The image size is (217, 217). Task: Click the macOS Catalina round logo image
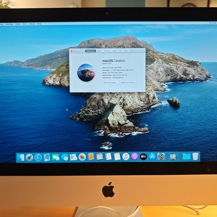pos(86,73)
